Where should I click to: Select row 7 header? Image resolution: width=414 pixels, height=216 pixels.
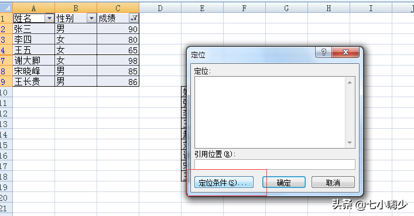click(6, 60)
